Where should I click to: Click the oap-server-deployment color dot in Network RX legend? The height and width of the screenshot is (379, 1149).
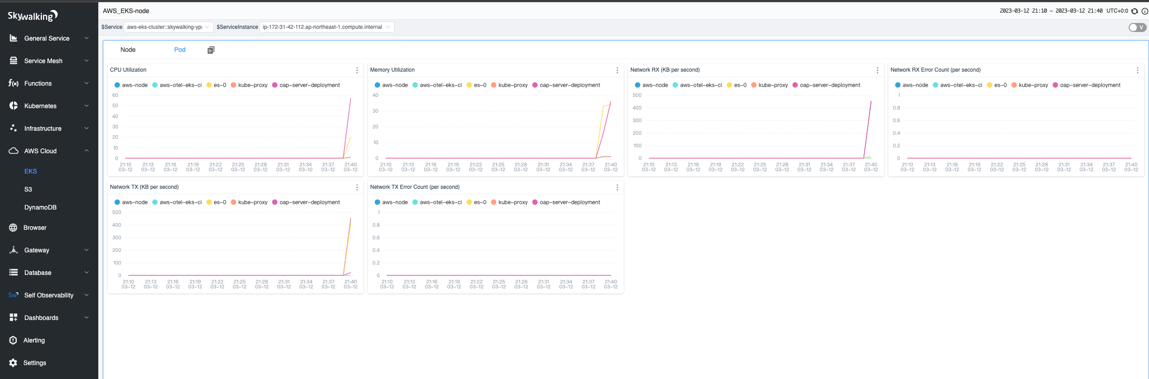[x=795, y=85]
